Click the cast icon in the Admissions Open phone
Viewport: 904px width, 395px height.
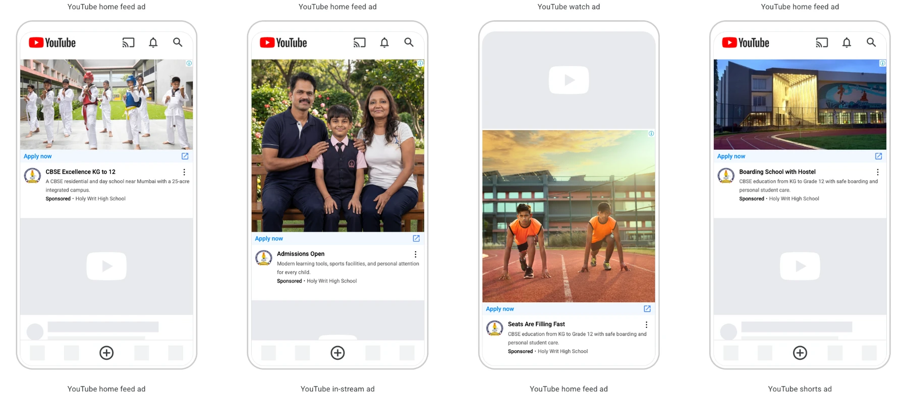pyautogui.click(x=359, y=43)
